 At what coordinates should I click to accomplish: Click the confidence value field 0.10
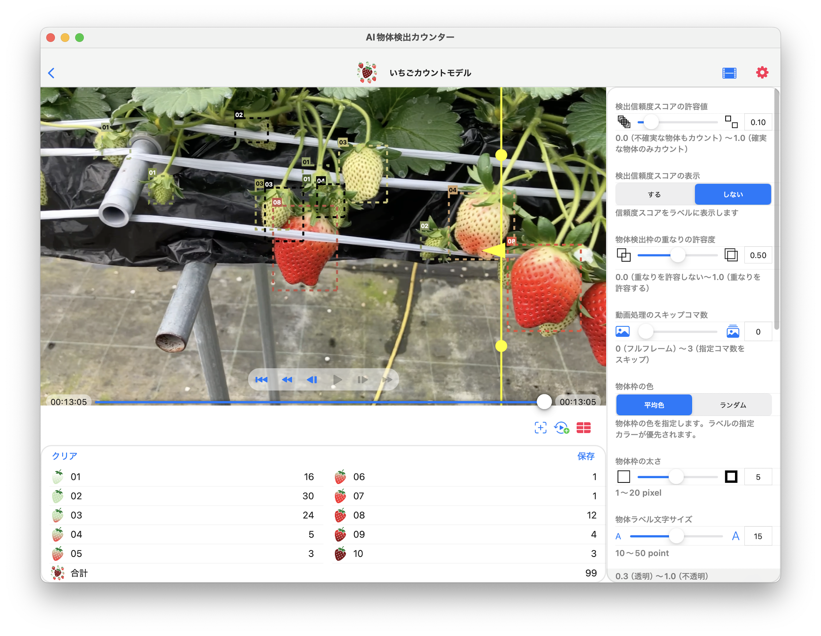pyautogui.click(x=757, y=122)
